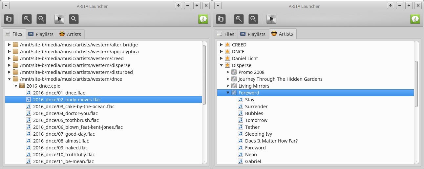Open window menu of the left ARITA Launcher
The width and height of the screenshot is (424, 169).
tap(6, 6)
